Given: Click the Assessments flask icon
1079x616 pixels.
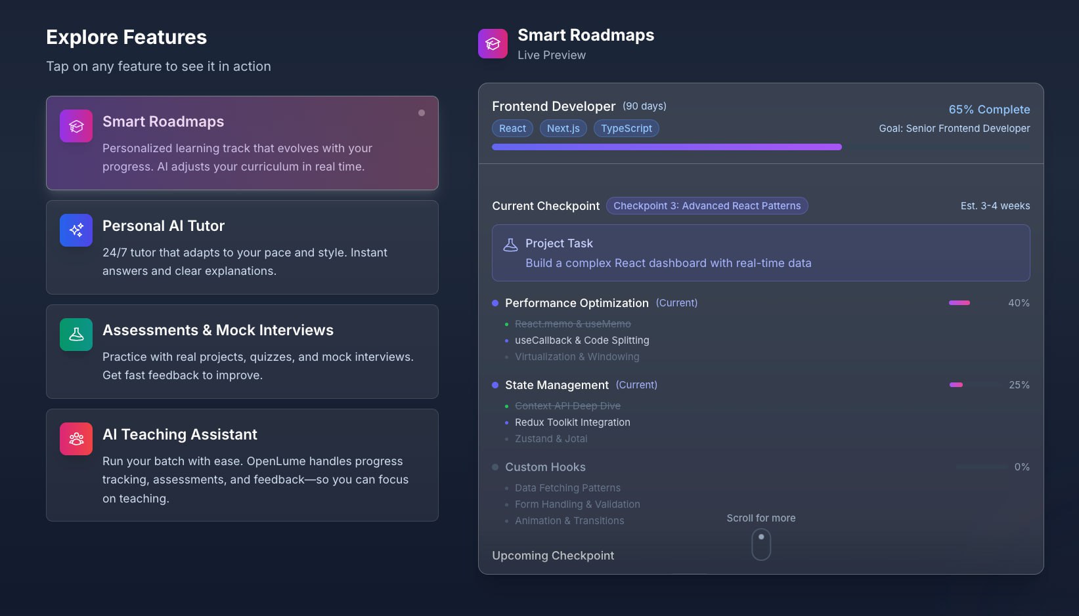Looking at the screenshot, I should pos(76,335).
